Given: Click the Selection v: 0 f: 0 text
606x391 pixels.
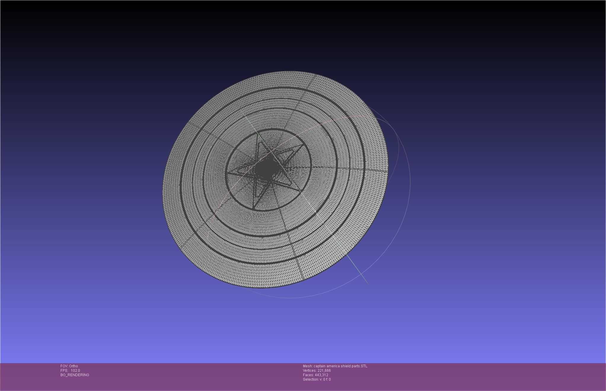Looking at the screenshot, I should tap(317, 379).
